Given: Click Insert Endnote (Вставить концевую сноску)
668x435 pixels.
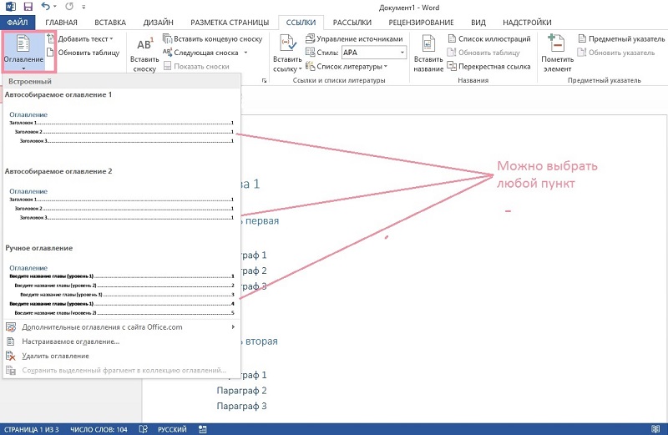Looking at the screenshot, I should pos(212,39).
